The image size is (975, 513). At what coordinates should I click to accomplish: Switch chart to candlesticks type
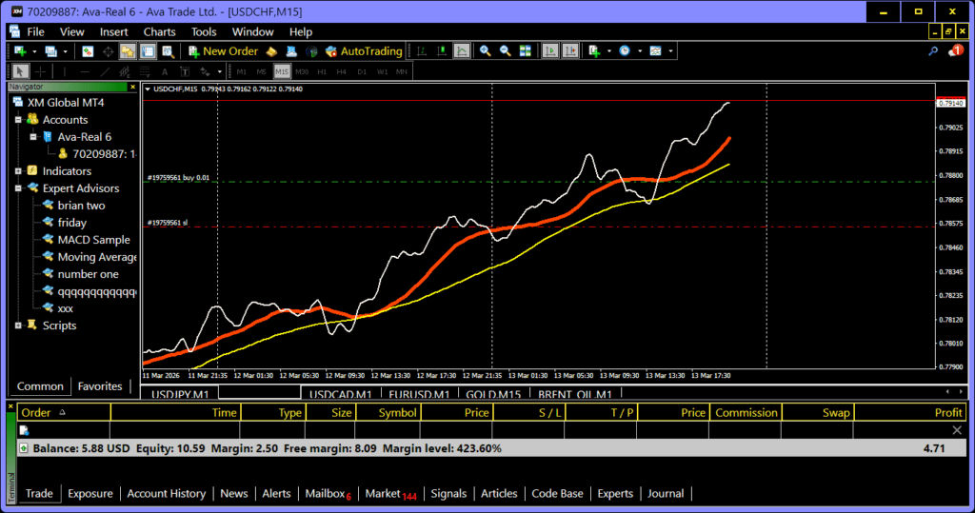pos(442,51)
